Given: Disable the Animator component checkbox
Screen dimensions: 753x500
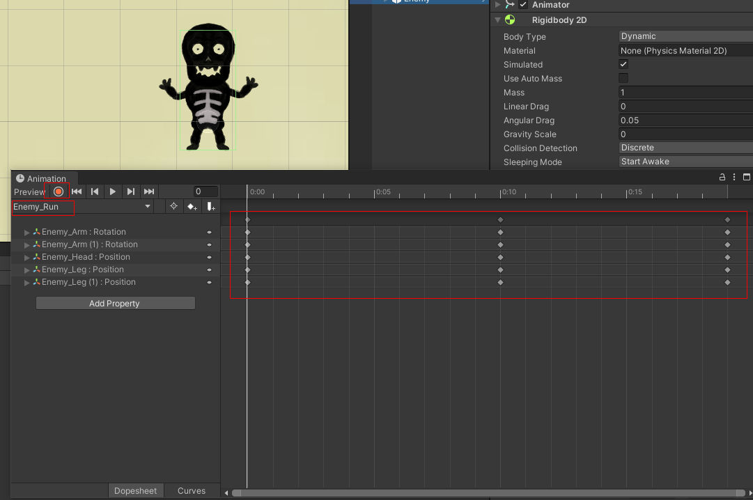Looking at the screenshot, I should (523, 5).
